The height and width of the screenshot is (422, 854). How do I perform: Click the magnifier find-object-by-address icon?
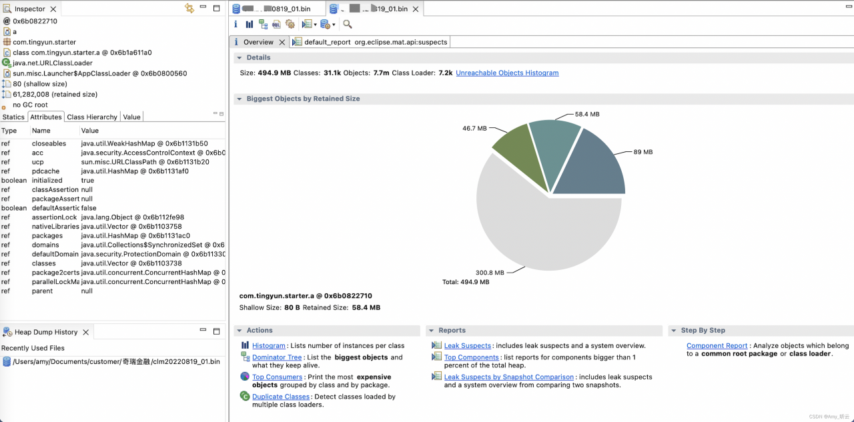click(347, 24)
